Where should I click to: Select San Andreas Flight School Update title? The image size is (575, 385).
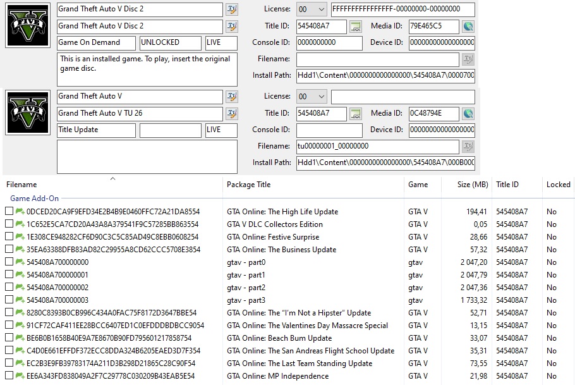[311, 351]
